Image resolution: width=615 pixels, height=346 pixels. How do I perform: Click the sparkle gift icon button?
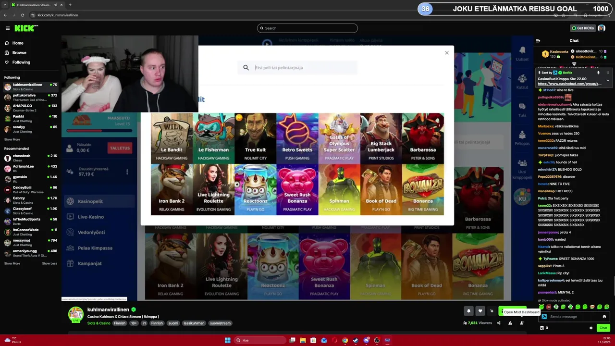coord(492,311)
